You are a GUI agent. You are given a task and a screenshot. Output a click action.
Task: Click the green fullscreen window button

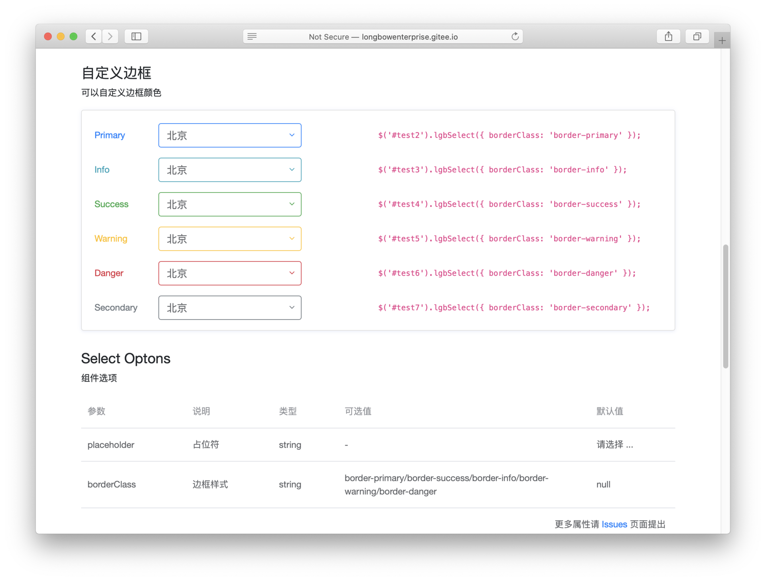coord(73,37)
